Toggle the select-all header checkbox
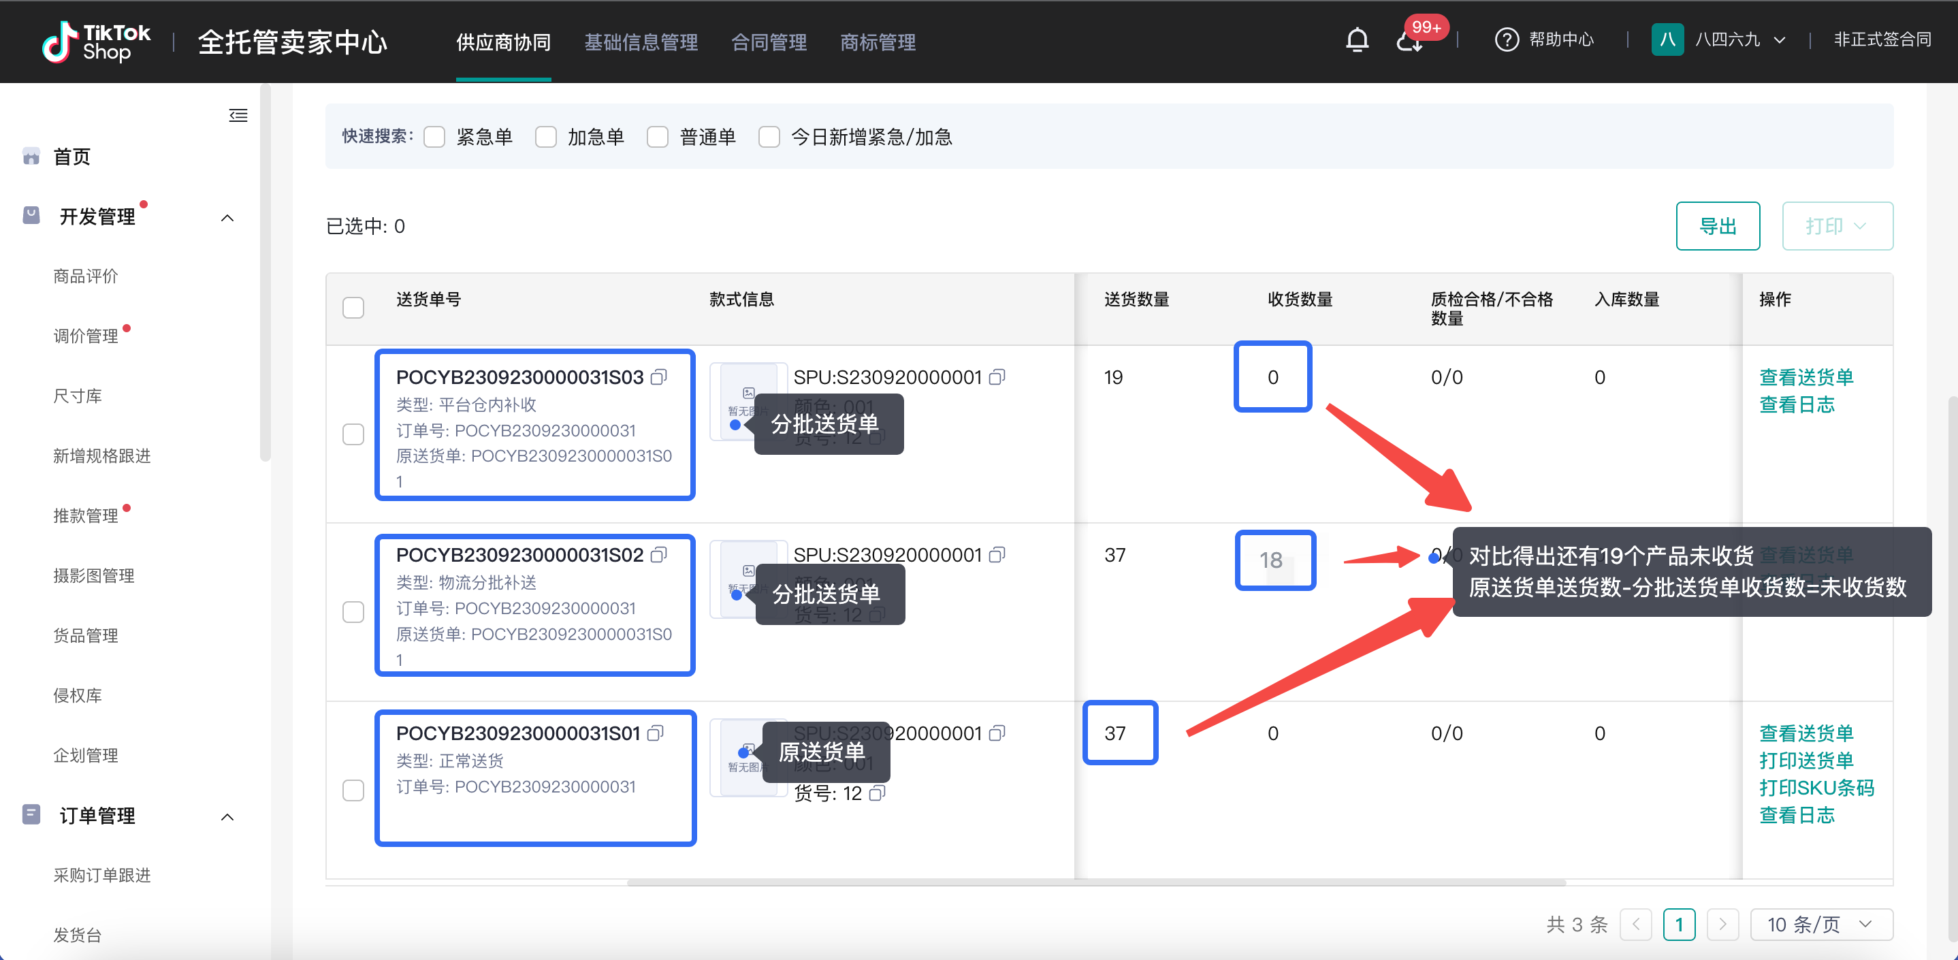The width and height of the screenshot is (1958, 960). [x=353, y=308]
